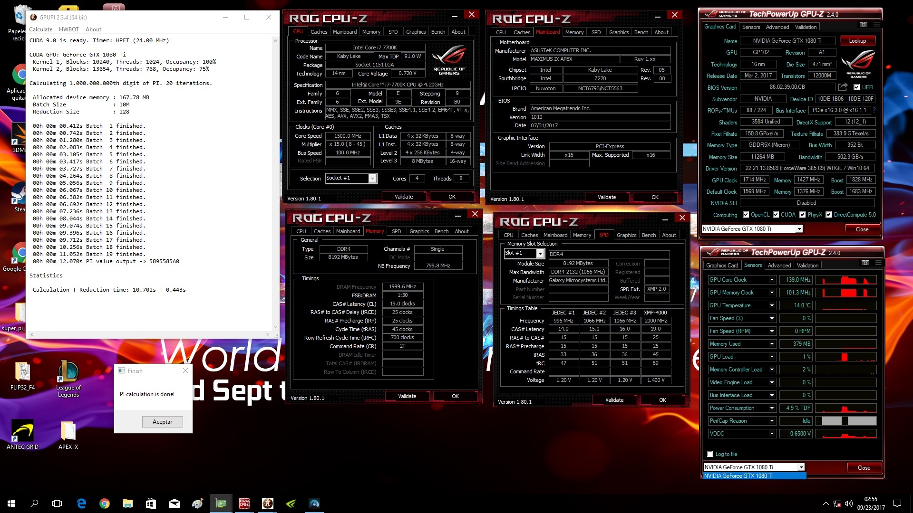Click the system tray volume icon
Viewport: 913px width, 513px height.
click(x=849, y=503)
